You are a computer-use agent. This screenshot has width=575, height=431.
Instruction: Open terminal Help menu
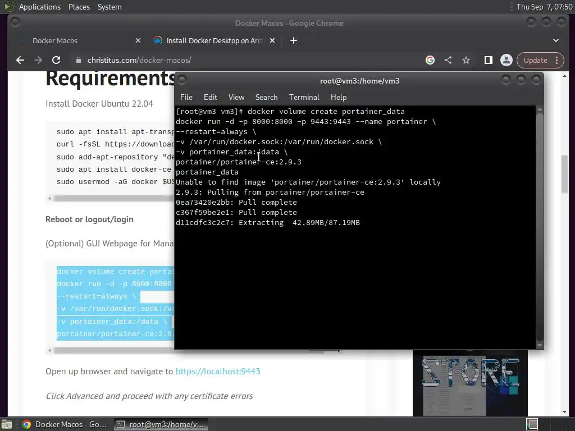coord(339,97)
